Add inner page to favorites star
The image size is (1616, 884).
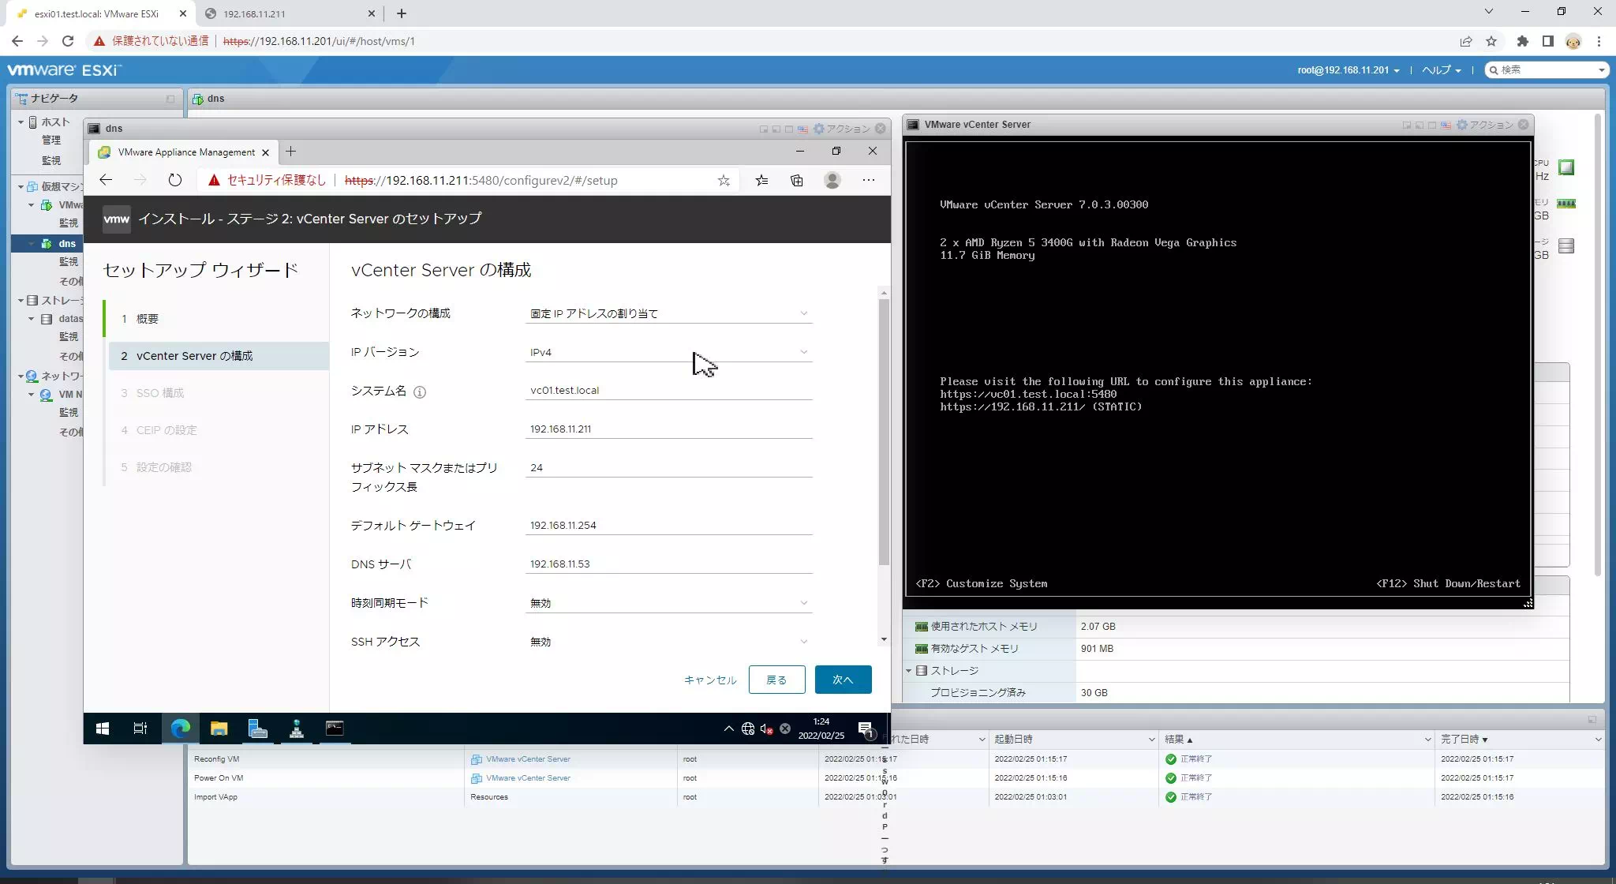click(724, 181)
